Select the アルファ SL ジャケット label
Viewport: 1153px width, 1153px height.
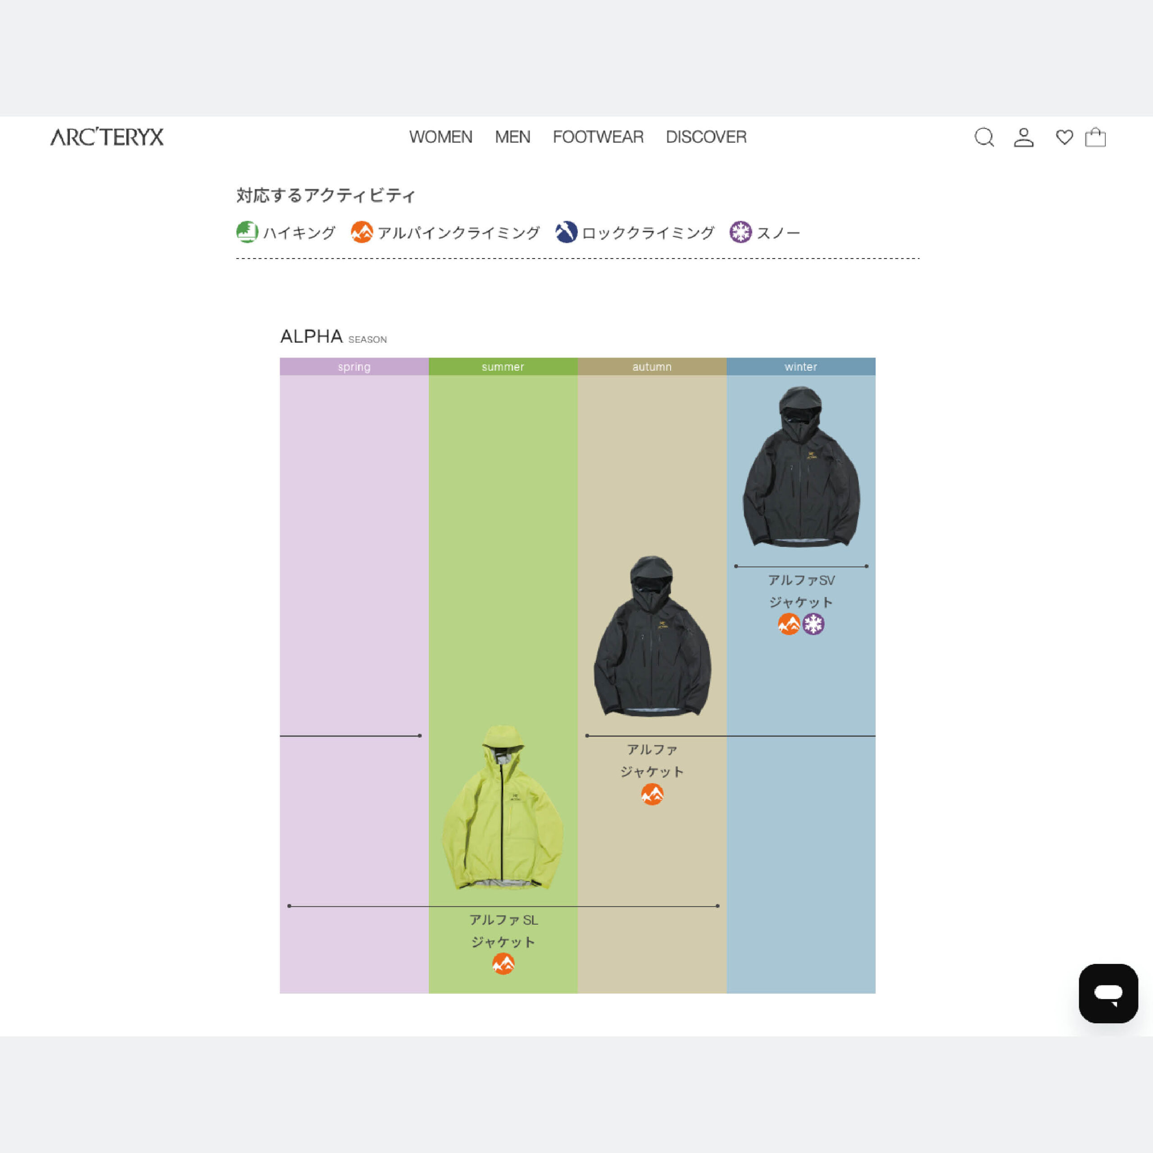tap(503, 931)
